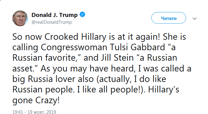Click the word "asset." in the tweet
The height and width of the screenshot is (114, 208).
click(24, 68)
